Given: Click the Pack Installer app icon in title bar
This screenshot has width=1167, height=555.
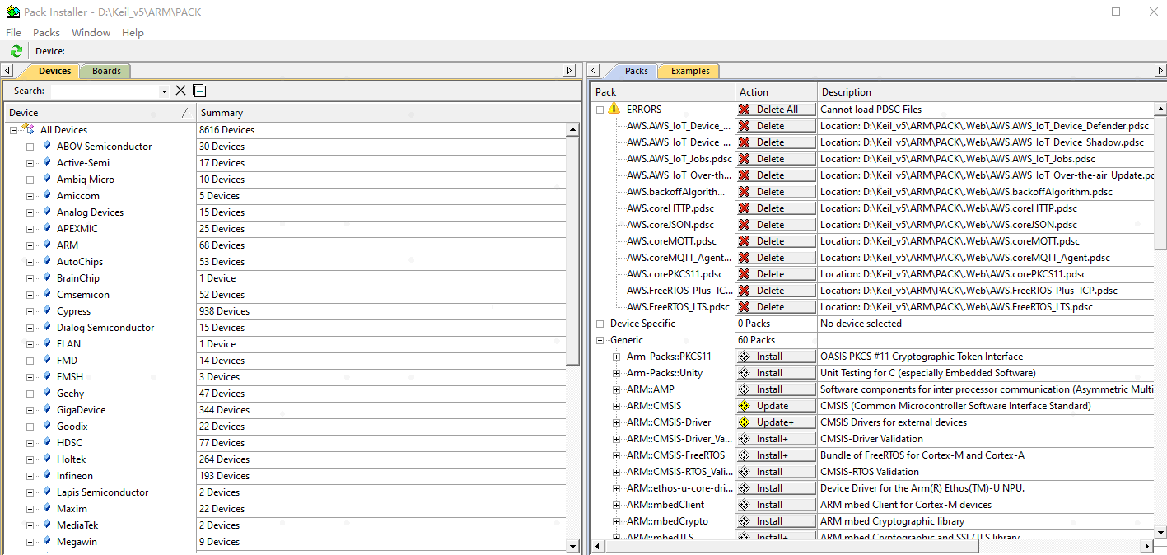Looking at the screenshot, I should pyautogui.click(x=13, y=12).
